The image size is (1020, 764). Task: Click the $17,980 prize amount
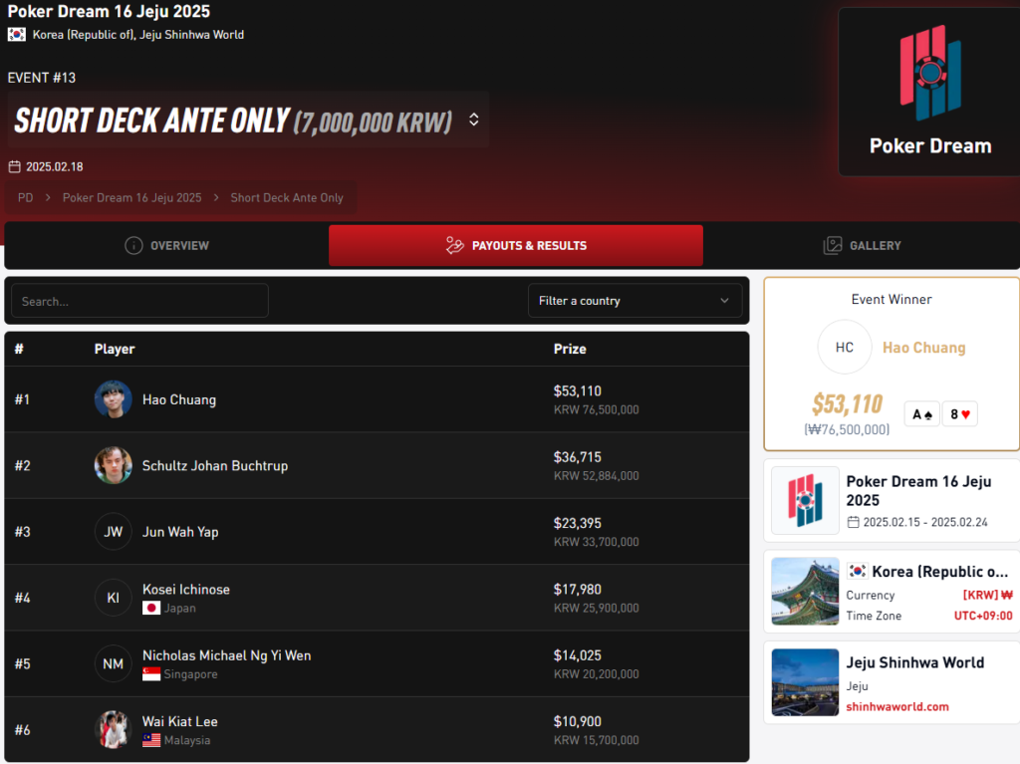[x=578, y=589]
